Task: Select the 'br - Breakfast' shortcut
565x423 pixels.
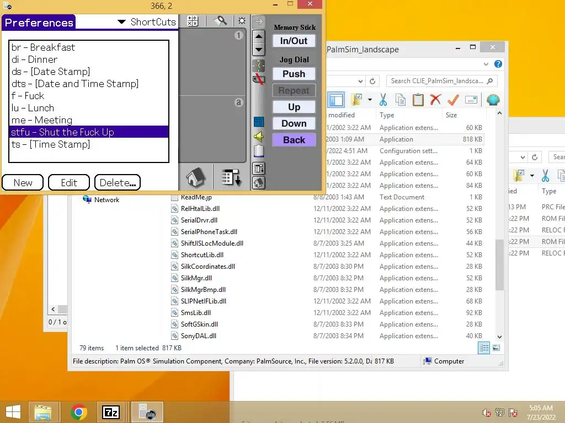Action: coord(89,47)
